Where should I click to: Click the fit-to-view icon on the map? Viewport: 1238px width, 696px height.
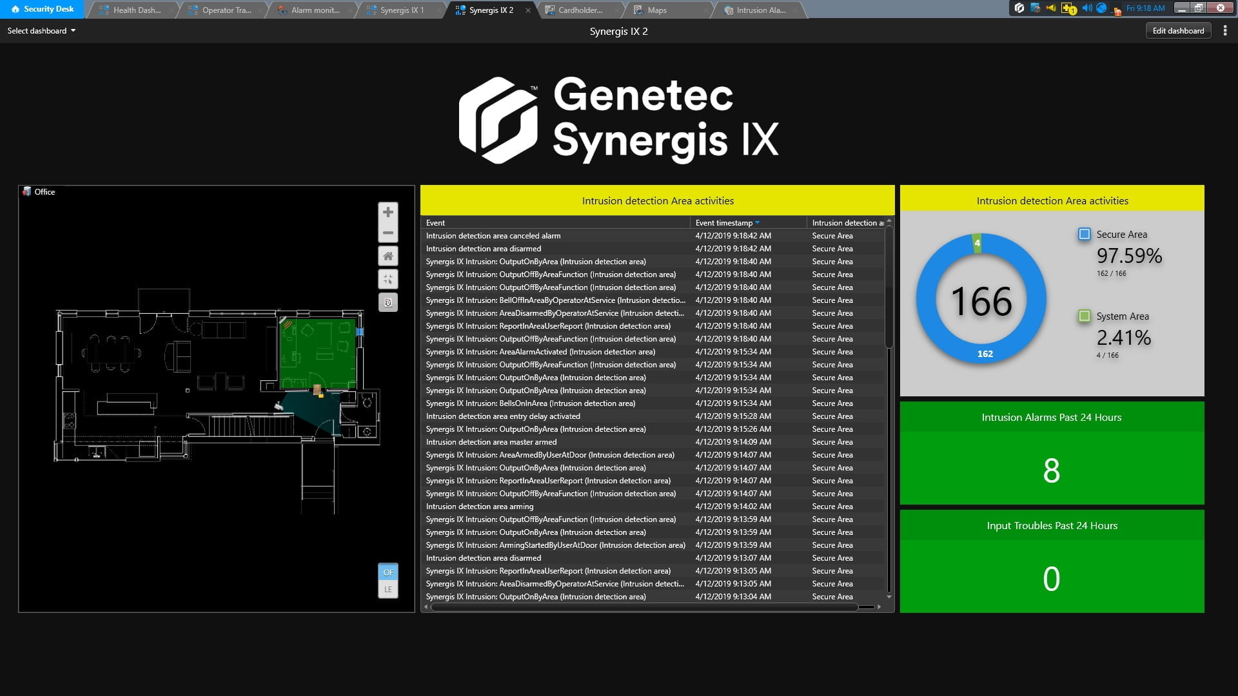coord(388,279)
